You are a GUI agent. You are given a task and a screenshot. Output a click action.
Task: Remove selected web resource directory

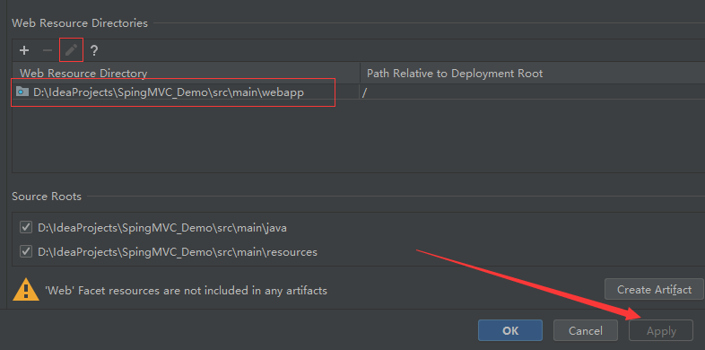coord(48,50)
